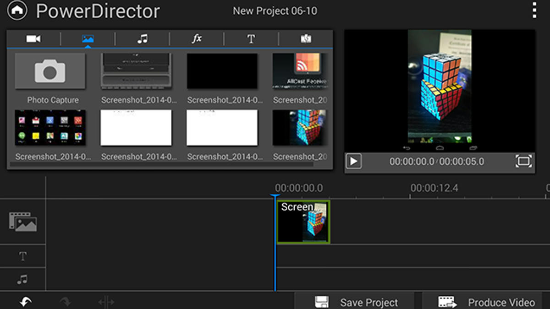Image resolution: width=550 pixels, height=309 pixels.
Task: Tap the Photo Capture camera tile
Action: pyautogui.click(x=50, y=71)
